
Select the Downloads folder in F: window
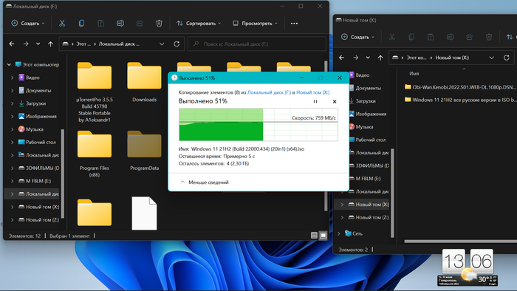145,82
